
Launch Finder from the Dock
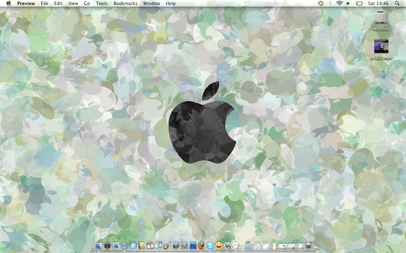[99, 245]
